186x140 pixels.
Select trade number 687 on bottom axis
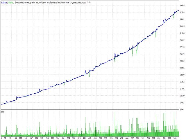[x=132, y=138]
